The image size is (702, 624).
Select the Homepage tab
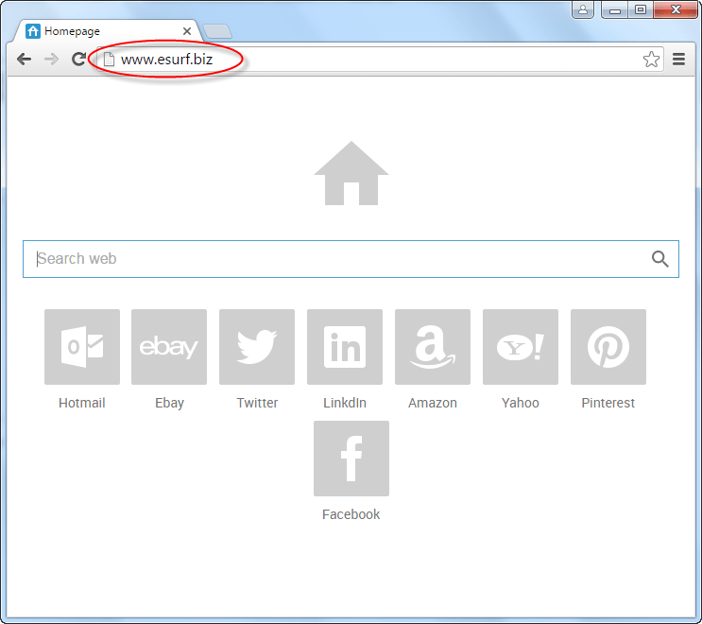(x=108, y=31)
